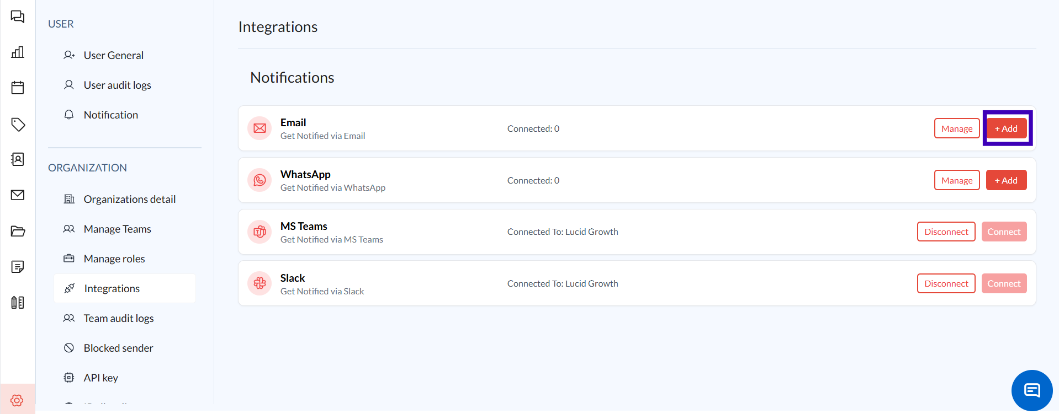
Task: Open the contacts book icon
Action: (18, 159)
